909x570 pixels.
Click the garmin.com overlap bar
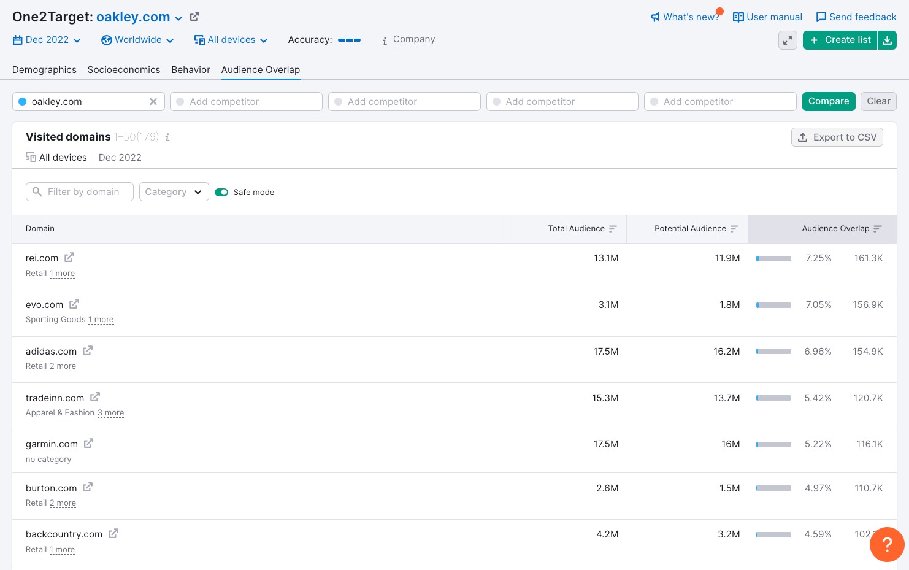pyautogui.click(x=773, y=445)
